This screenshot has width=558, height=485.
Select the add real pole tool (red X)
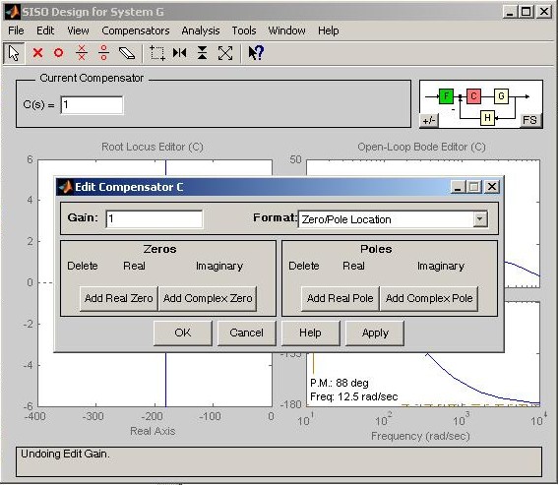click(37, 53)
